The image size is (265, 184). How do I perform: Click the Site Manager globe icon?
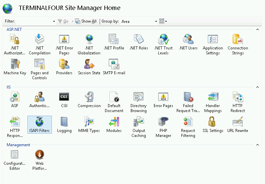[x=8, y=8]
